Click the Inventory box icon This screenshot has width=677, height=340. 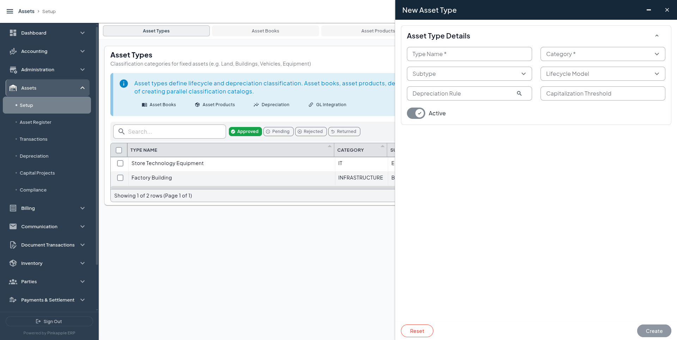13,263
